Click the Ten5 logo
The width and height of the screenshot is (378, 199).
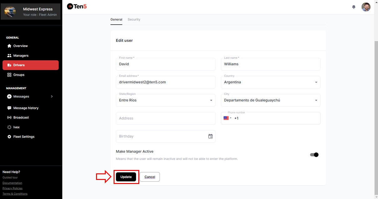click(x=77, y=6)
